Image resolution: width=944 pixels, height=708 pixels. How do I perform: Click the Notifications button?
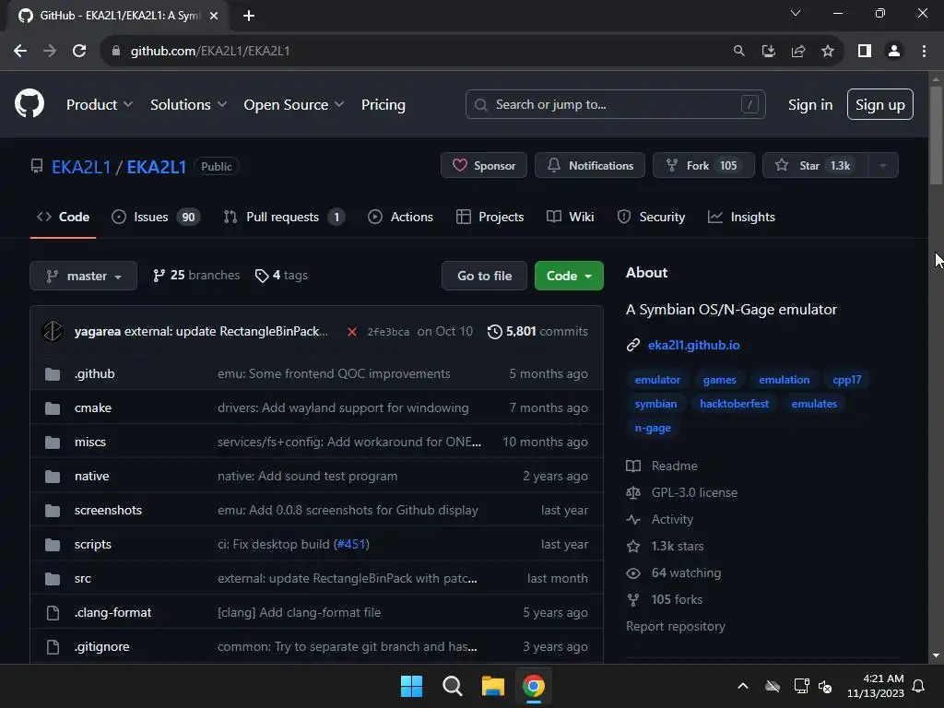590,166
